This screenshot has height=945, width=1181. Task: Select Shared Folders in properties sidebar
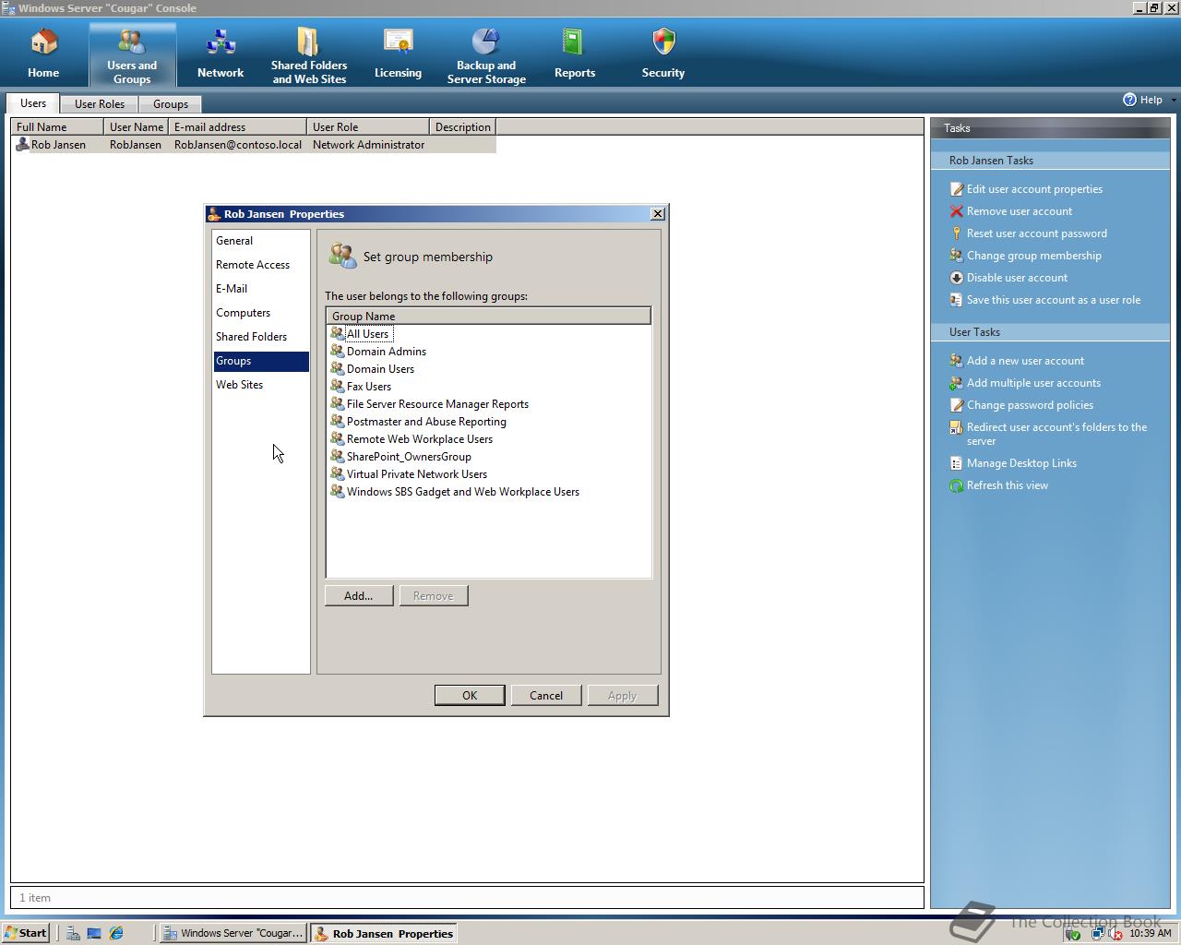(261, 337)
